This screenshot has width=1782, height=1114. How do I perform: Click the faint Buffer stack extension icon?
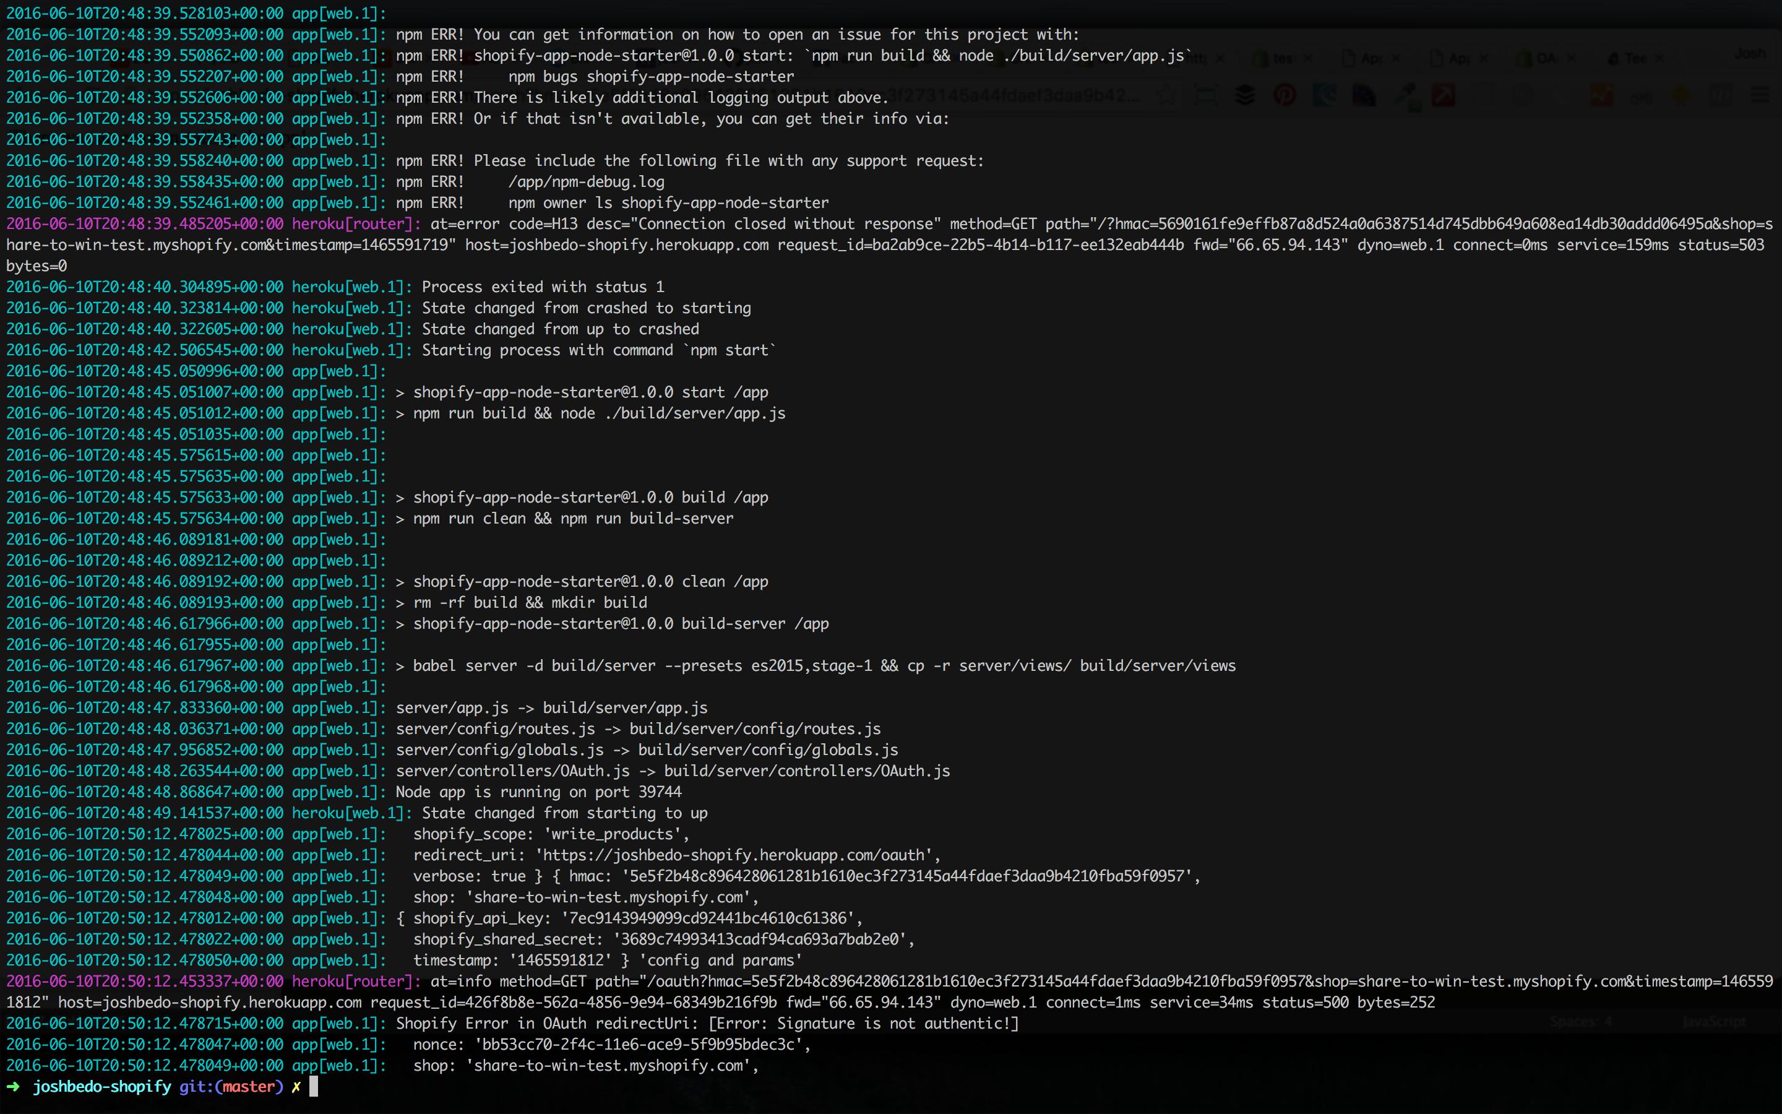tap(1244, 95)
